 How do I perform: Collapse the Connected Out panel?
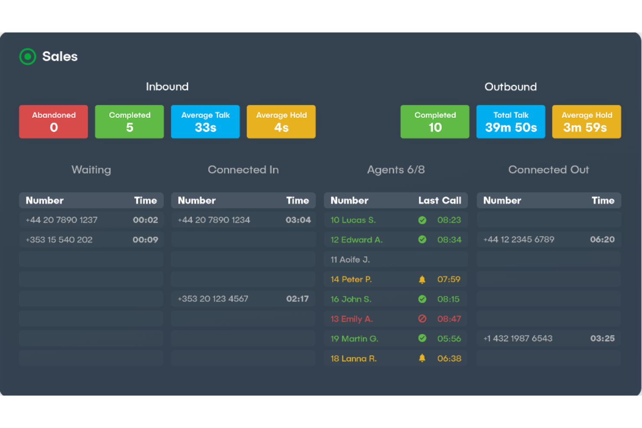[x=548, y=170]
